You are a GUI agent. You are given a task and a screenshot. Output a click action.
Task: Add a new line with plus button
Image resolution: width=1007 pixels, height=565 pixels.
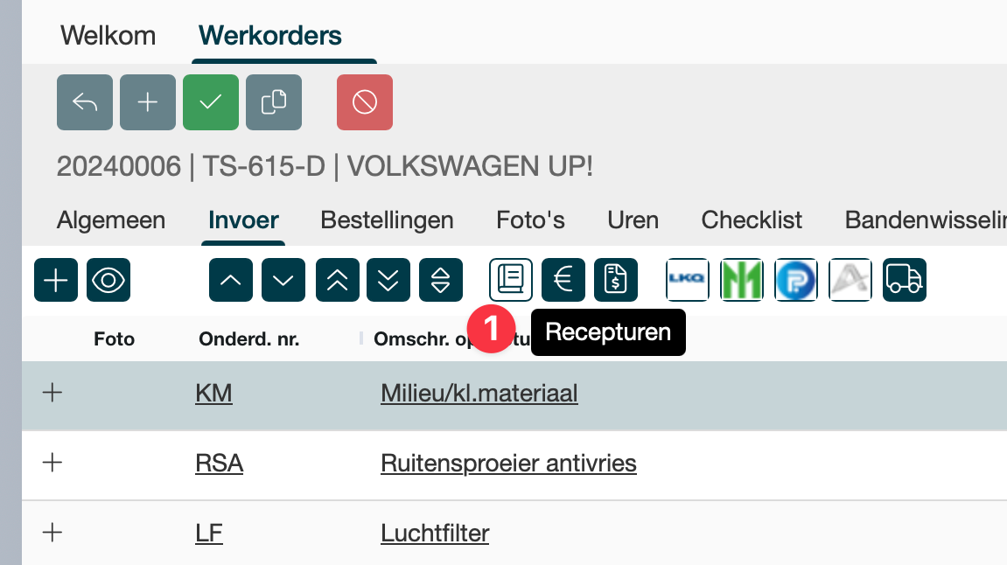coord(56,280)
